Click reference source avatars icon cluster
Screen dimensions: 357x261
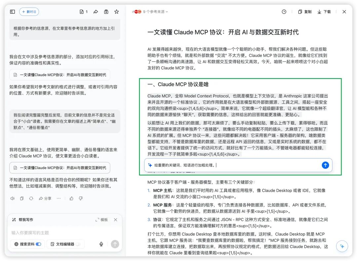coord(137,12)
